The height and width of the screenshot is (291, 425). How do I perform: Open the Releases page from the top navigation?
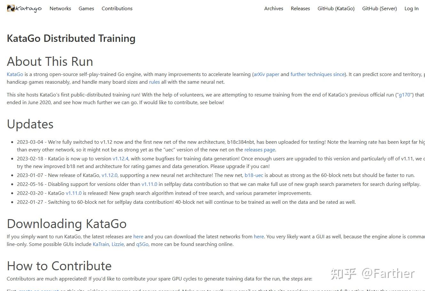(x=300, y=9)
